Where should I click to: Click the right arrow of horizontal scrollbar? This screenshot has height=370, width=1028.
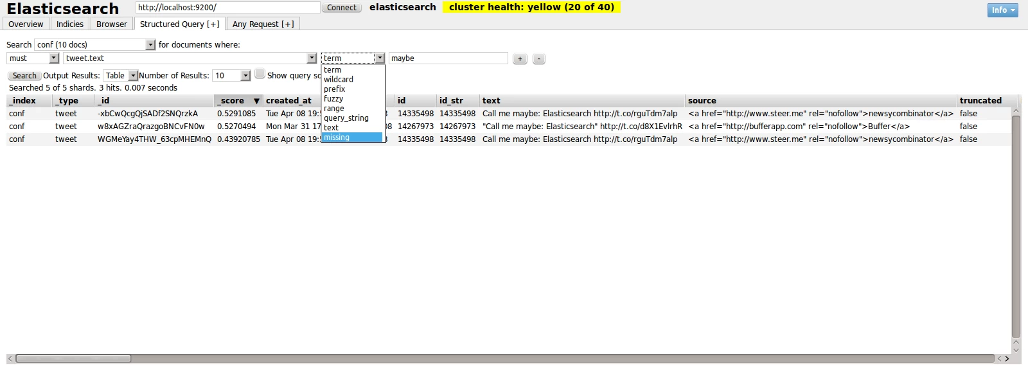(x=1007, y=358)
